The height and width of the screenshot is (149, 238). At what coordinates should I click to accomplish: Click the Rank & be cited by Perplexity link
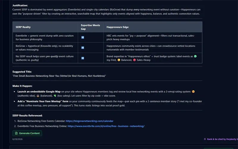point(222,139)
